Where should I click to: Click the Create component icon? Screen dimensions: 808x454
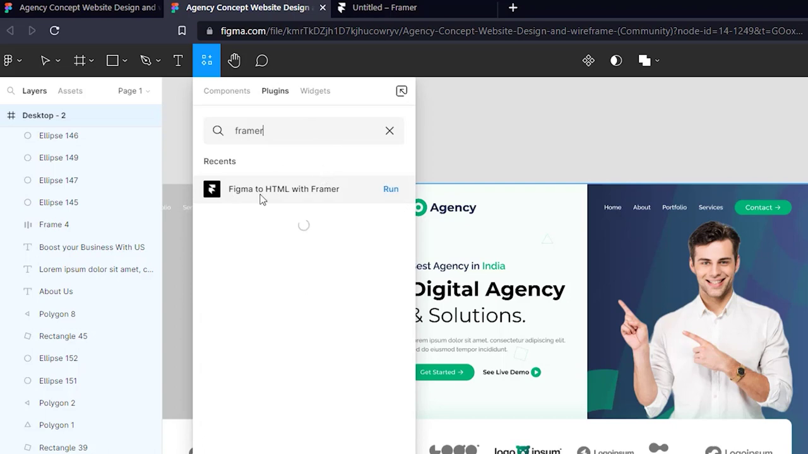[588, 61]
